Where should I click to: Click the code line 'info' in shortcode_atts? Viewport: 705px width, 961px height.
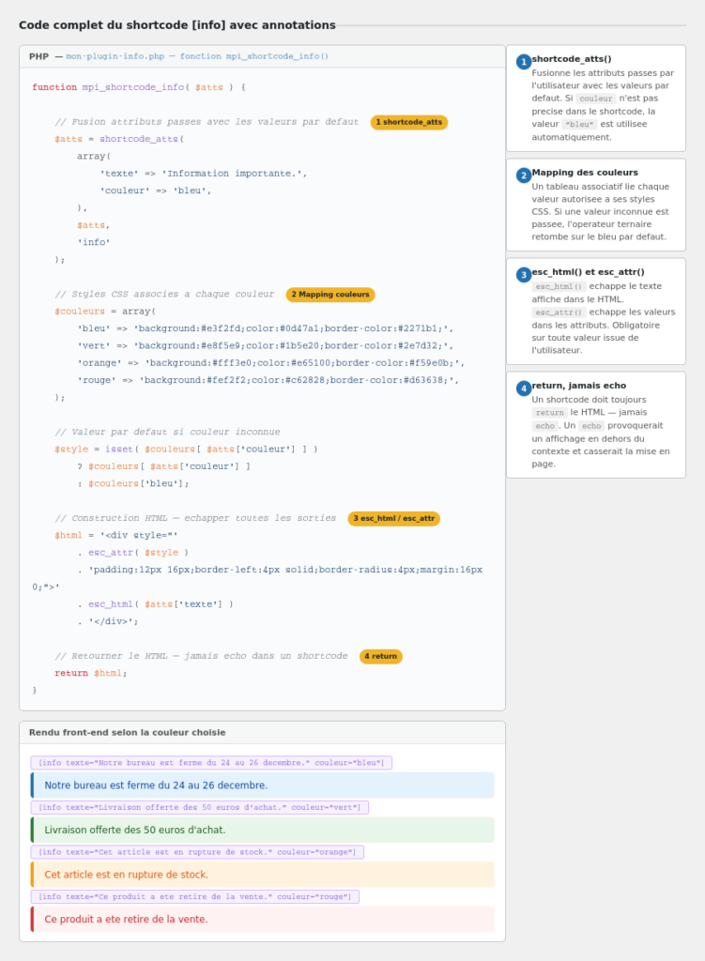(x=93, y=242)
